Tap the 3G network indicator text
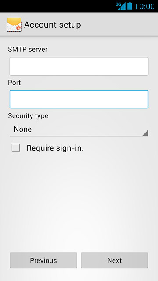The height and width of the screenshot is (281, 158). (118, 4)
